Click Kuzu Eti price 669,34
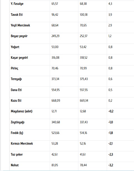Screen dimensions: 134x171 (x=84, y=101)
